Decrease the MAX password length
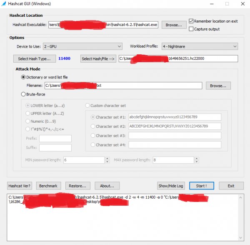This screenshot has width=250, height=245. point(197,162)
